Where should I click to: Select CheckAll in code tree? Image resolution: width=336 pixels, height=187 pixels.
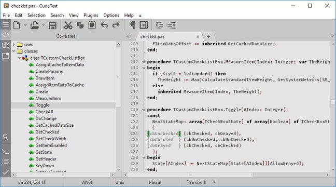coord(44,112)
